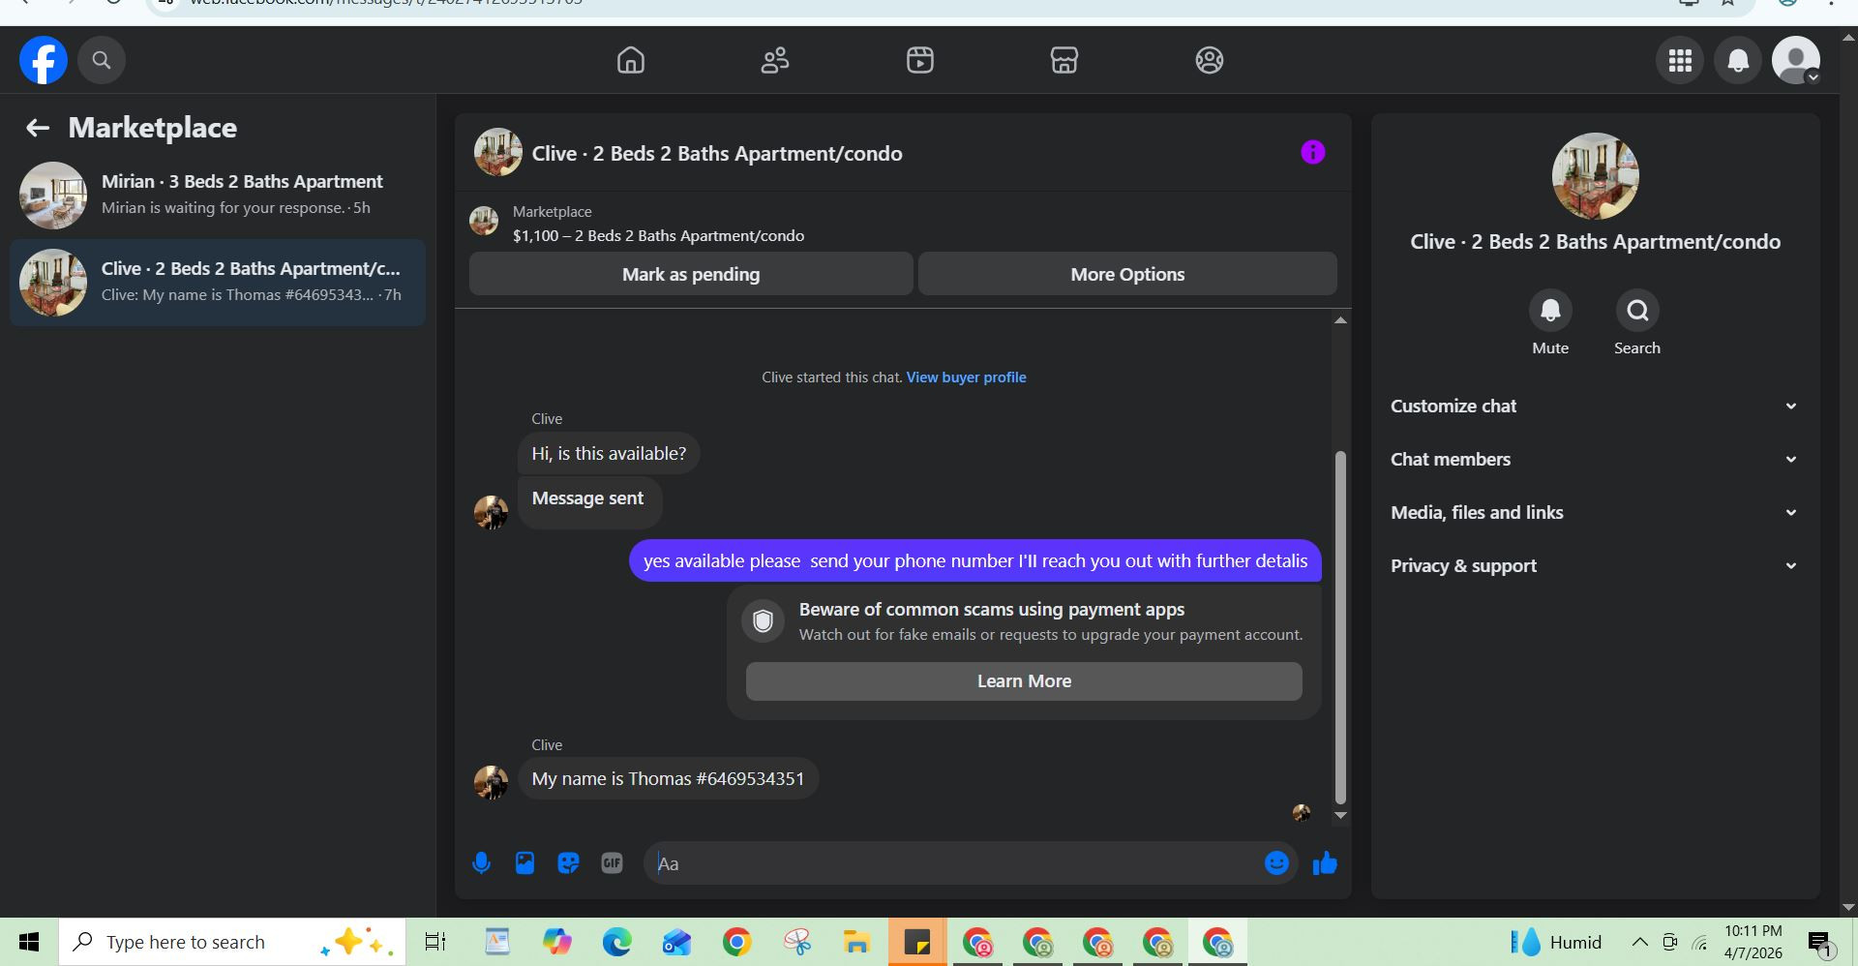Open Sticky Notes from the taskbar
The width and height of the screenshot is (1858, 966).
917,942
